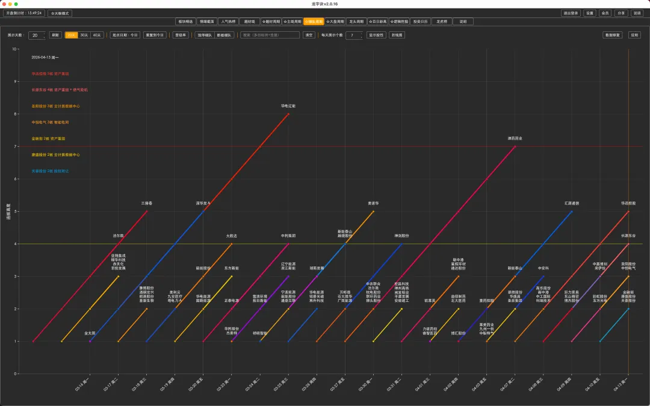Click the 汇源通信 chart label
Viewport: 650px width, 406px height.
(x=572, y=203)
